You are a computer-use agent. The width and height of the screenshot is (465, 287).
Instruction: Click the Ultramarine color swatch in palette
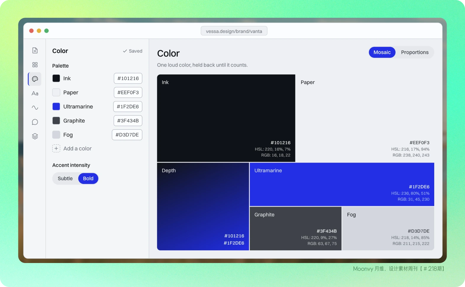tap(56, 106)
